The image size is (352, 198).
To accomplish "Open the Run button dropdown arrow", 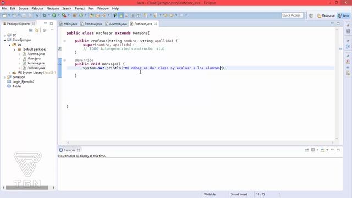I will [59, 15].
